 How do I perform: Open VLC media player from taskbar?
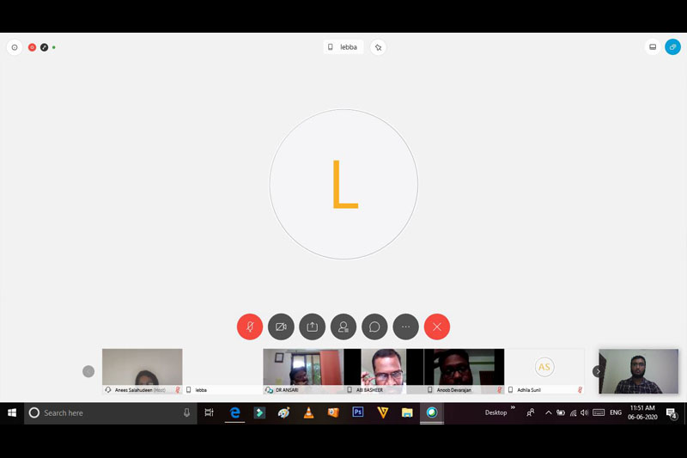308,412
